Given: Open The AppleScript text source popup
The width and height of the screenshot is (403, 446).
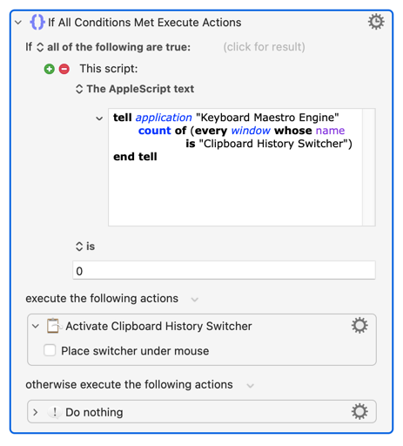Looking at the screenshot, I should (x=135, y=89).
